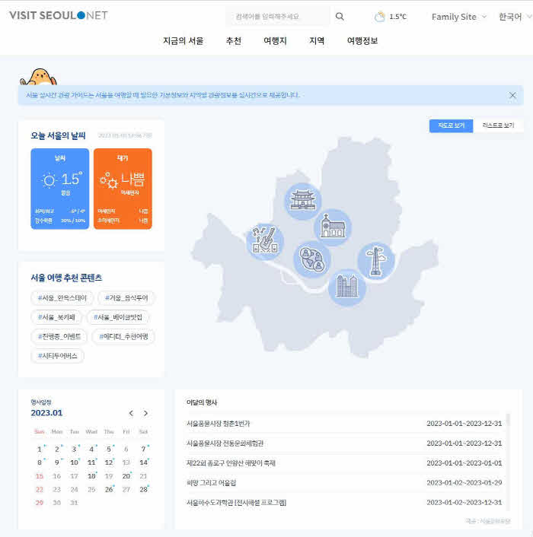This screenshot has width=533, height=537.
Task: Click the search magnifier icon
Action: [x=340, y=17]
